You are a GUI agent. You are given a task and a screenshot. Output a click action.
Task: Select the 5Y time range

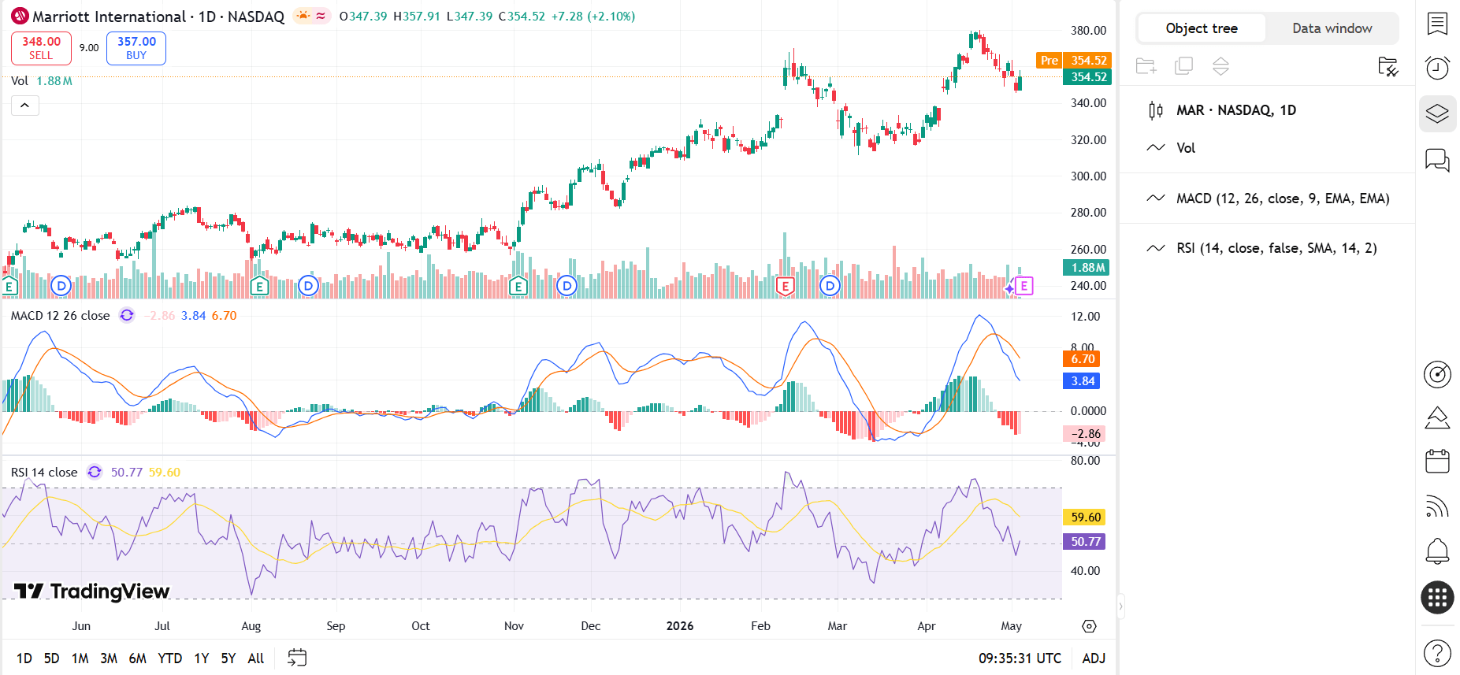pyautogui.click(x=228, y=658)
